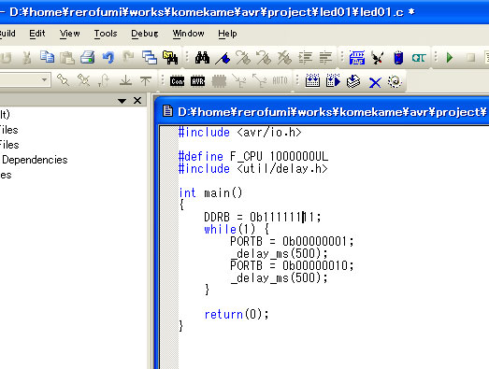This screenshot has height=369, width=489.
Task: Click the Copy toolbar icon
Action: pos(47,58)
